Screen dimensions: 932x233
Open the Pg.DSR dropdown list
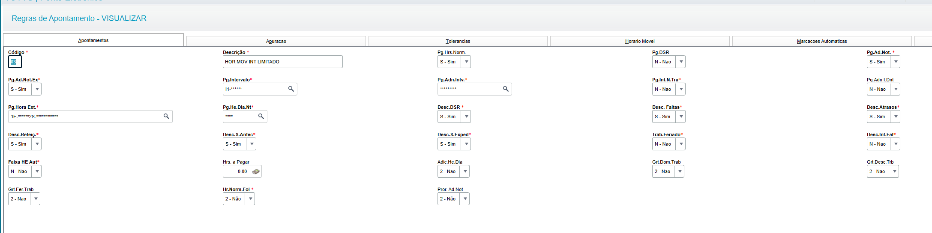tap(681, 62)
